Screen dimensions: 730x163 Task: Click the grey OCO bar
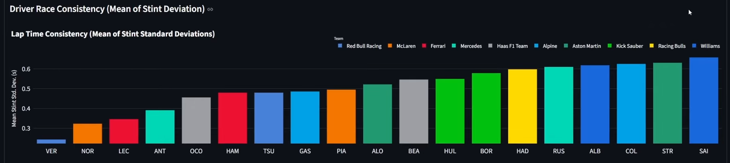[x=196, y=120]
